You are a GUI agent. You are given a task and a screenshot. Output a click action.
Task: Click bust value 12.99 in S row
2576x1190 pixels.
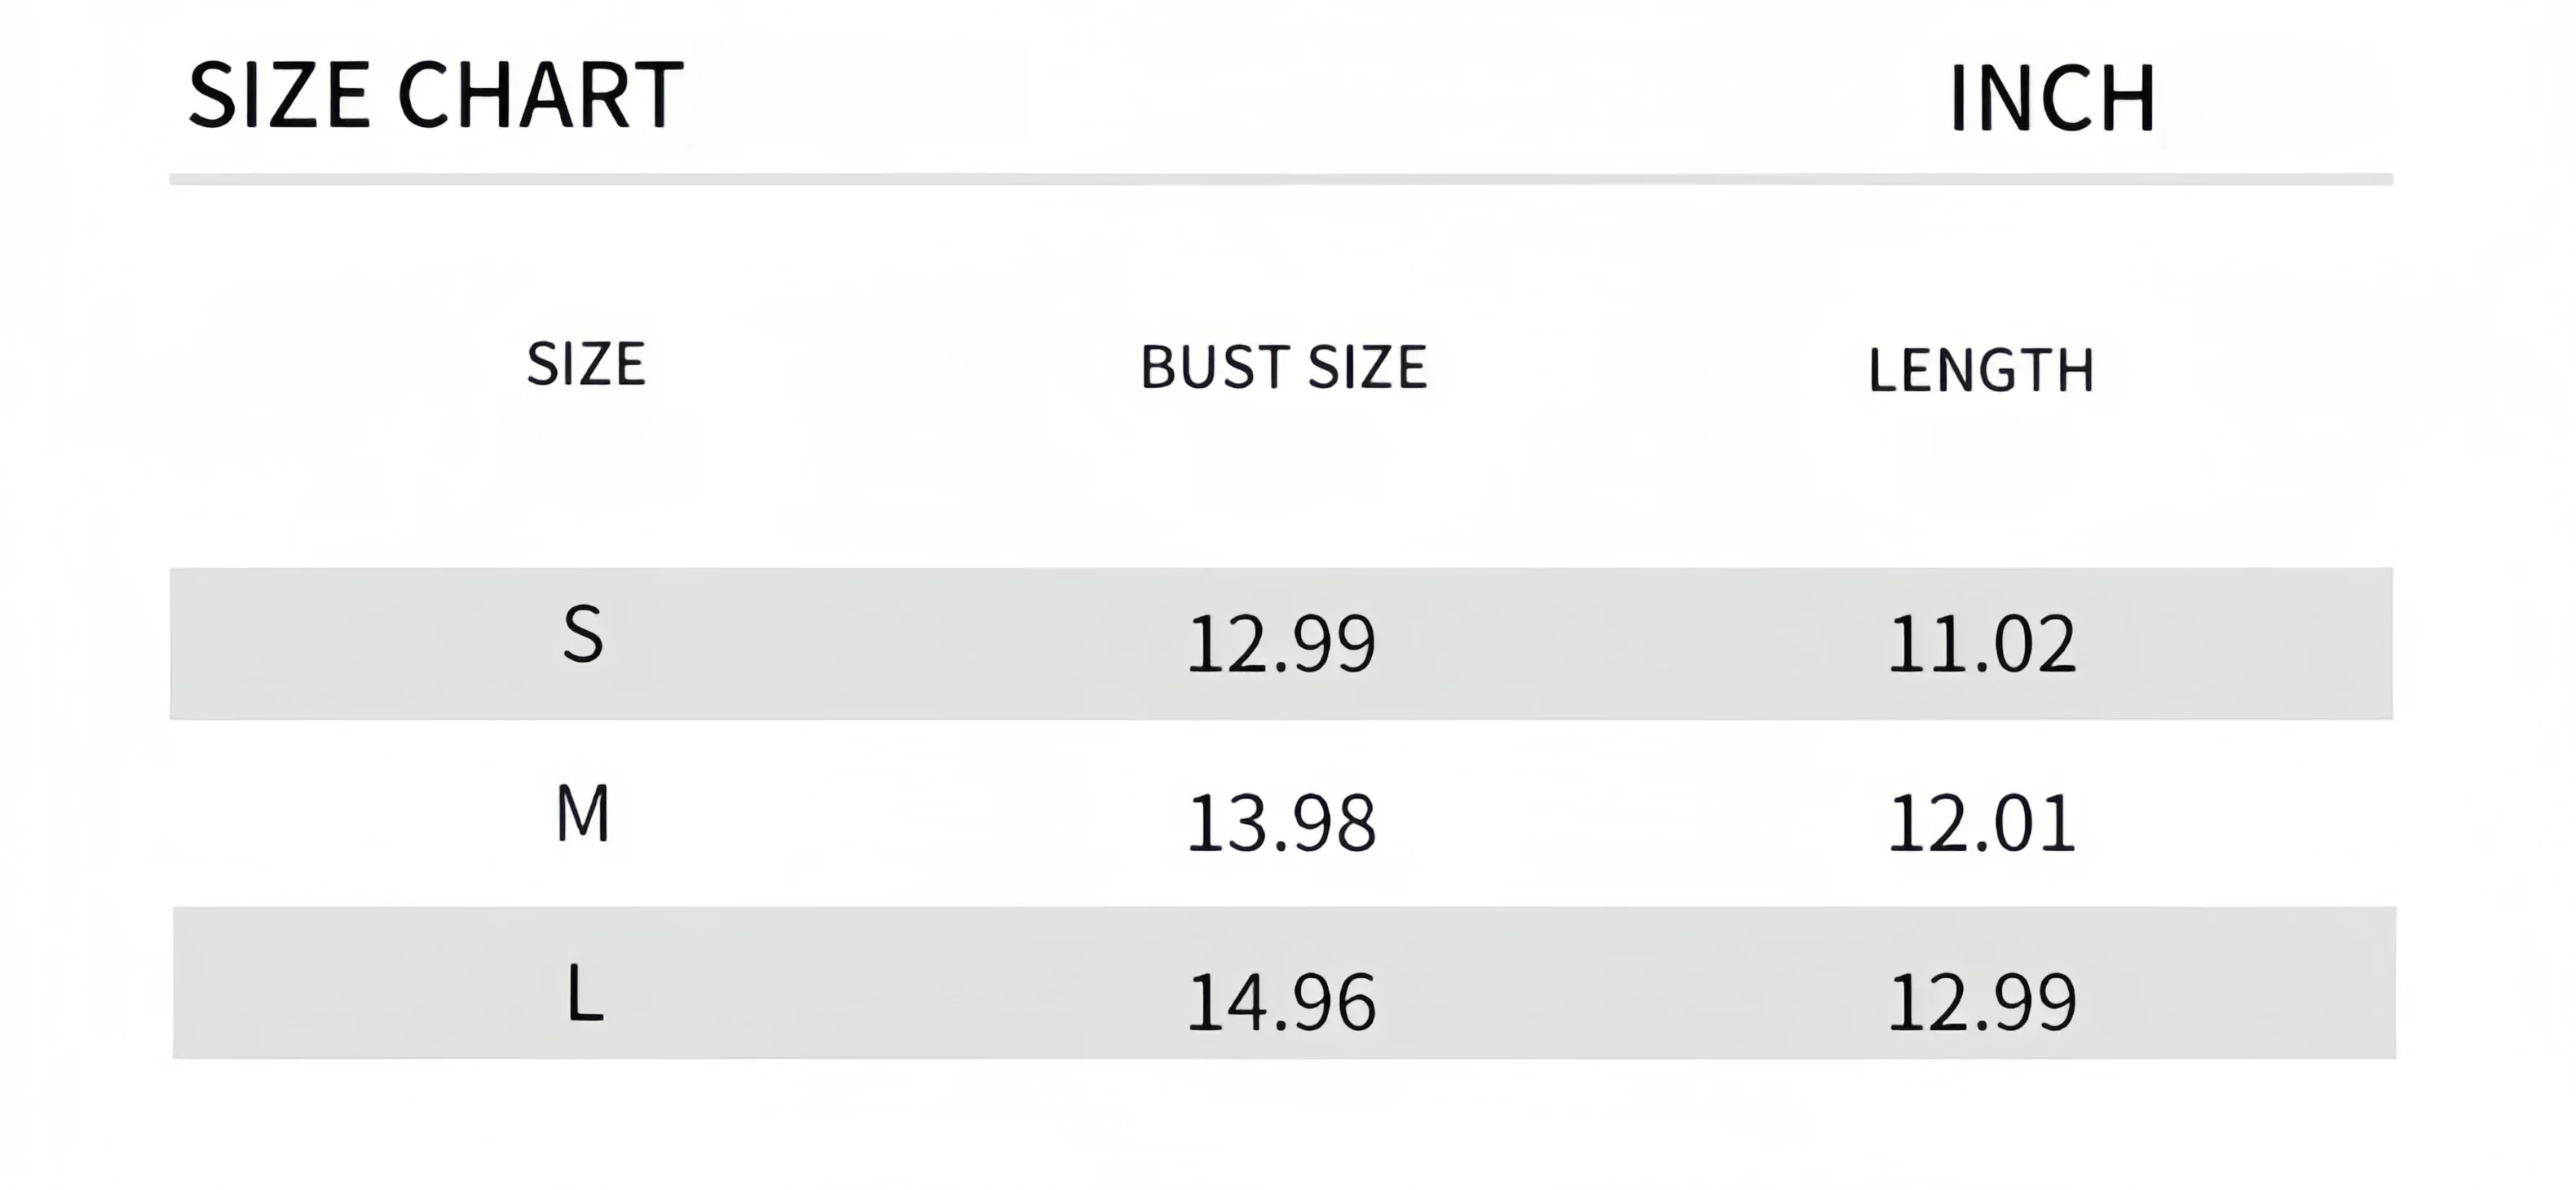[x=1281, y=644]
